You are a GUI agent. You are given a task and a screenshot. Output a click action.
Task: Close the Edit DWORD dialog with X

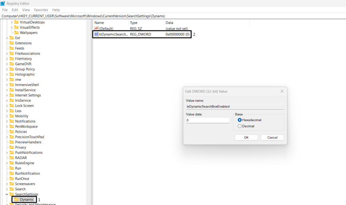coord(282,91)
